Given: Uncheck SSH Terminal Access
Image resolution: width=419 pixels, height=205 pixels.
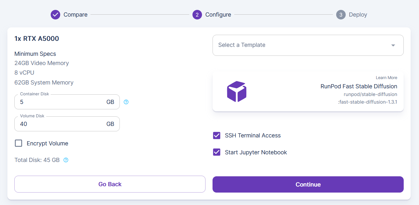Looking at the screenshot, I should [x=217, y=135].
